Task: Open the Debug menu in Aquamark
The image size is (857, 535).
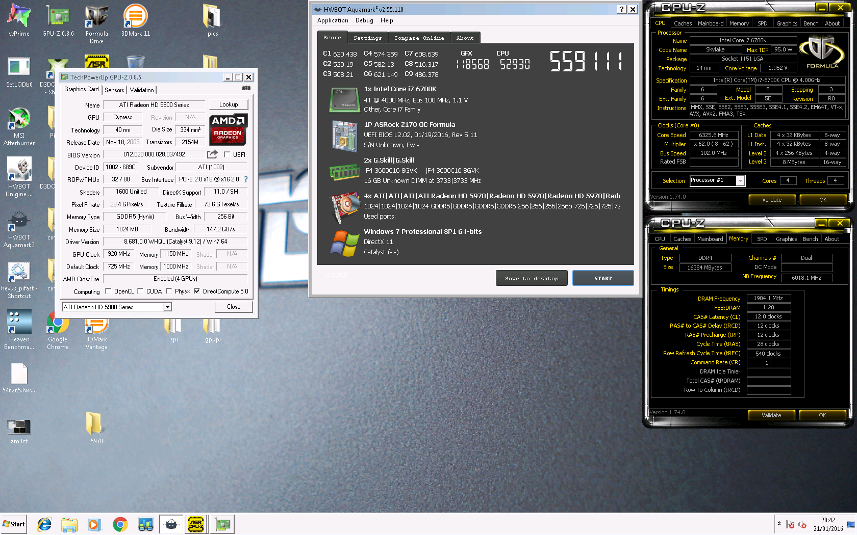Action: click(x=364, y=20)
